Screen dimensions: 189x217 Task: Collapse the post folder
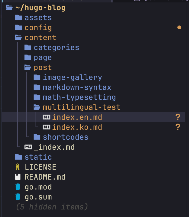[x=42, y=67]
